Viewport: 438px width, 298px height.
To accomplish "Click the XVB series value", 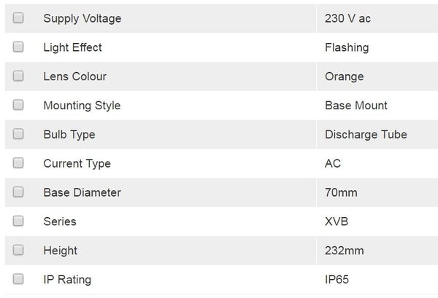I will coord(337,221).
